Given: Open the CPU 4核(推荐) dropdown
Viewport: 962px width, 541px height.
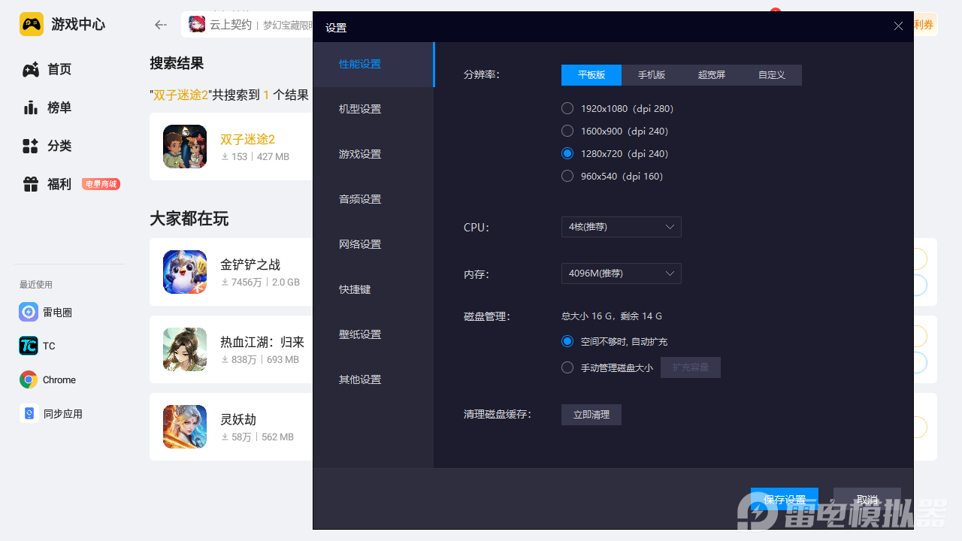Looking at the screenshot, I should pos(622,227).
